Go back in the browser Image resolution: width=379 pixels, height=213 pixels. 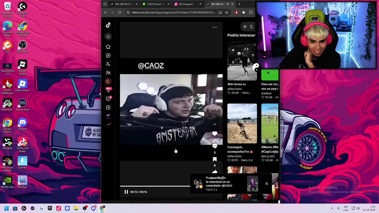click(105, 12)
